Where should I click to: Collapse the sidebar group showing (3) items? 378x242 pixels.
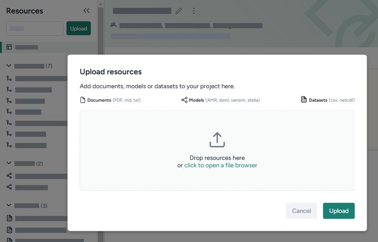(x=9, y=205)
